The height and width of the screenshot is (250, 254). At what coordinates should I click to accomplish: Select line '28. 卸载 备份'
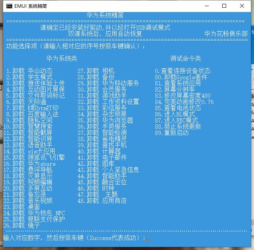96,77
